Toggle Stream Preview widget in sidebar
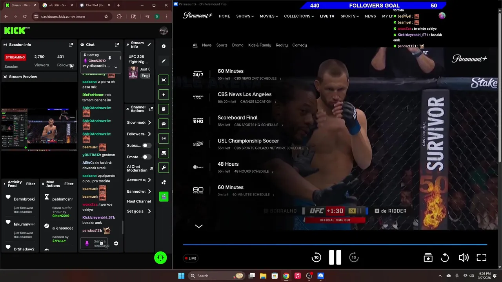The image size is (502, 282). (x=164, y=80)
